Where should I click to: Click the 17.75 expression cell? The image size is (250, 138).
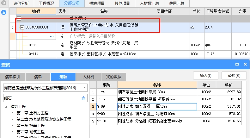point(218,54)
